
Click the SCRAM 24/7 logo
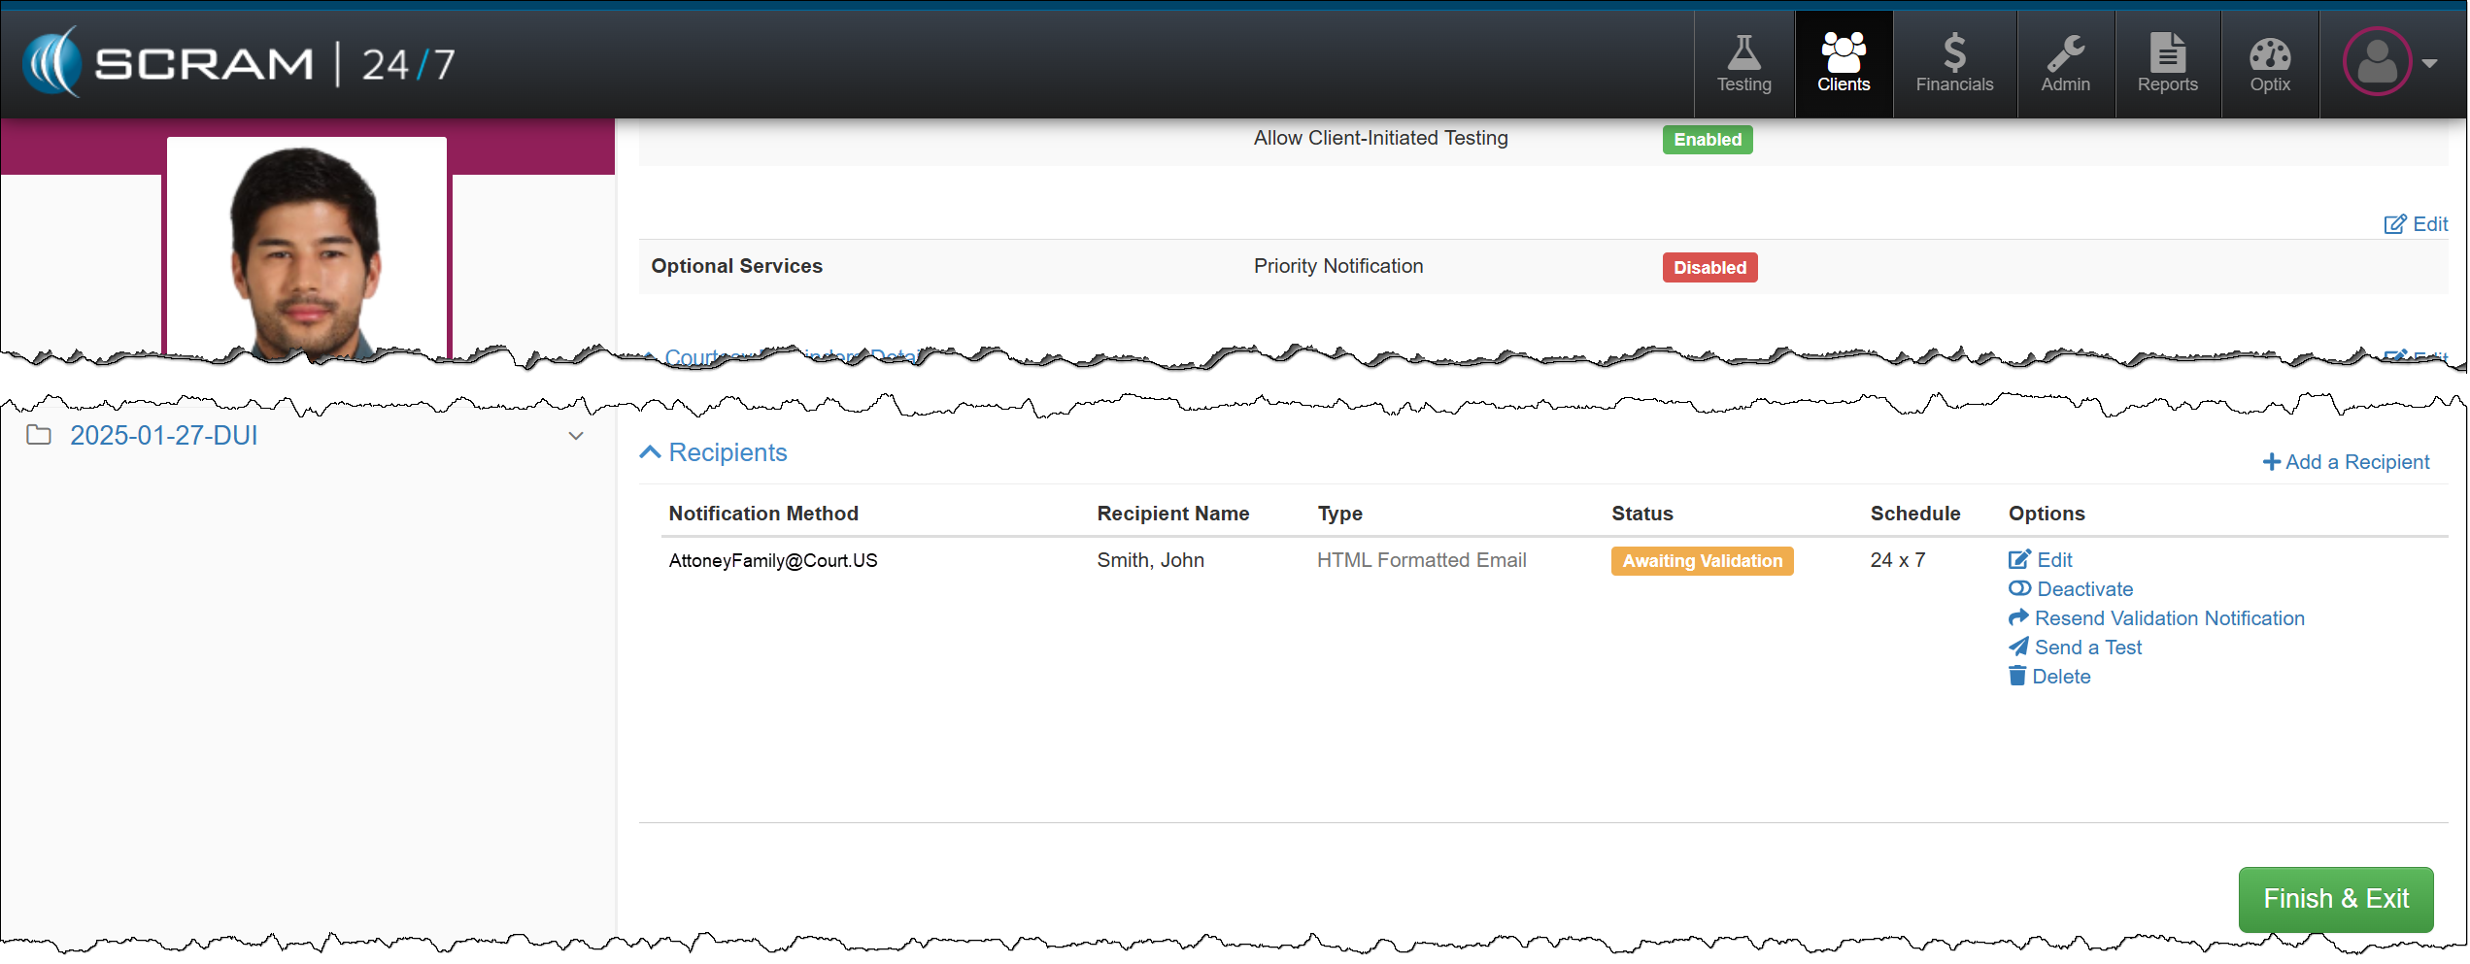[x=239, y=64]
